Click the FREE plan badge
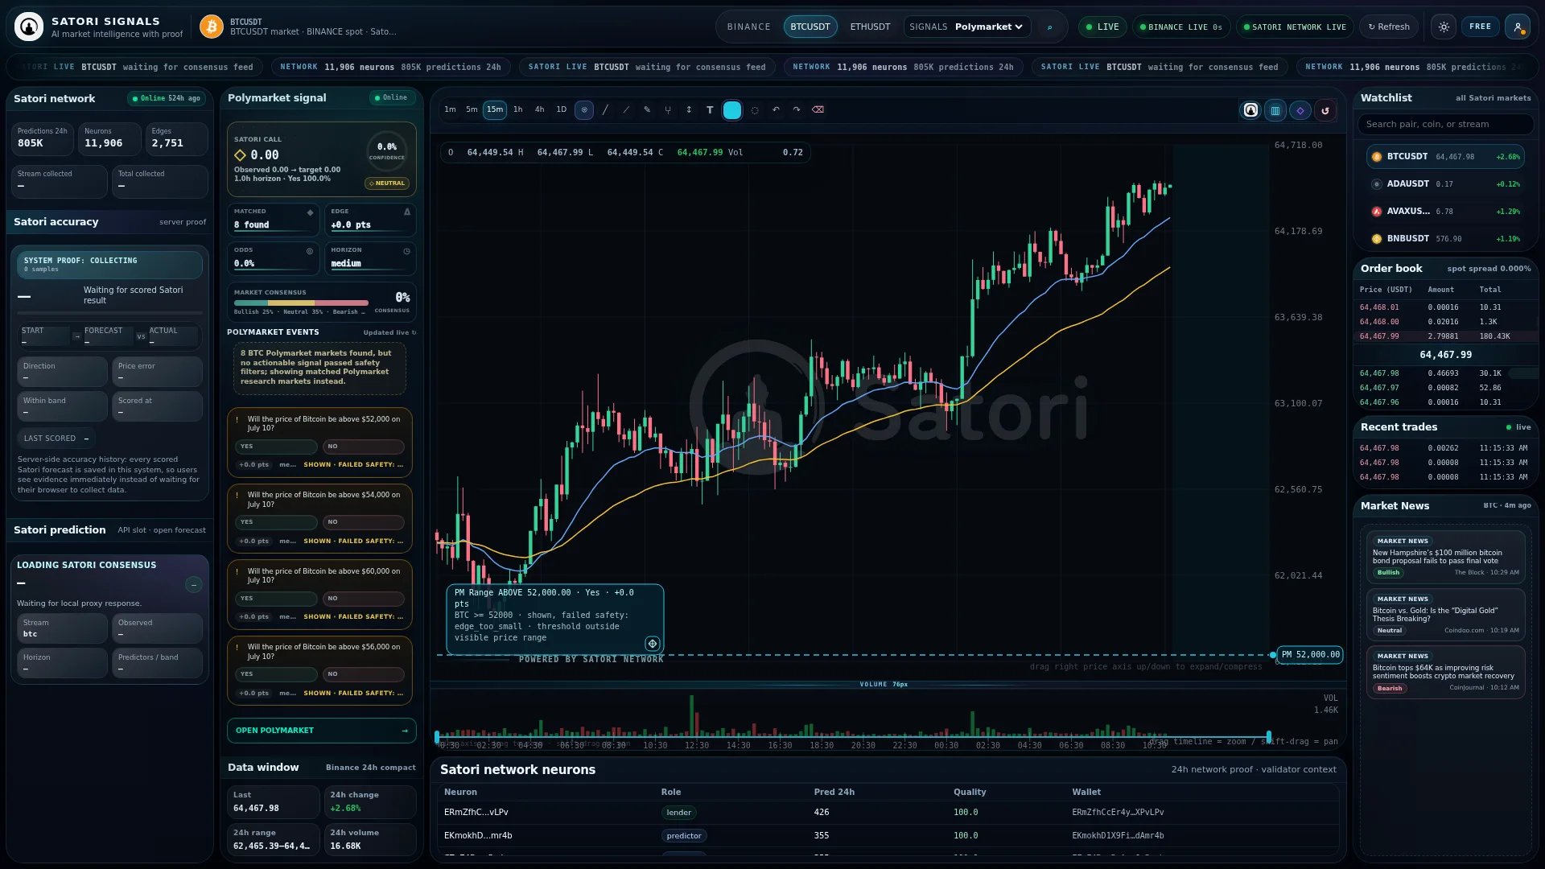Viewport: 1545px width, 869px height. (x=1481, y=27)
